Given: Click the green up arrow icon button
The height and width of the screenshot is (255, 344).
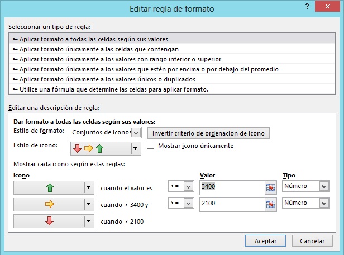Looking at the screenshot, I should tap(49, 187).
